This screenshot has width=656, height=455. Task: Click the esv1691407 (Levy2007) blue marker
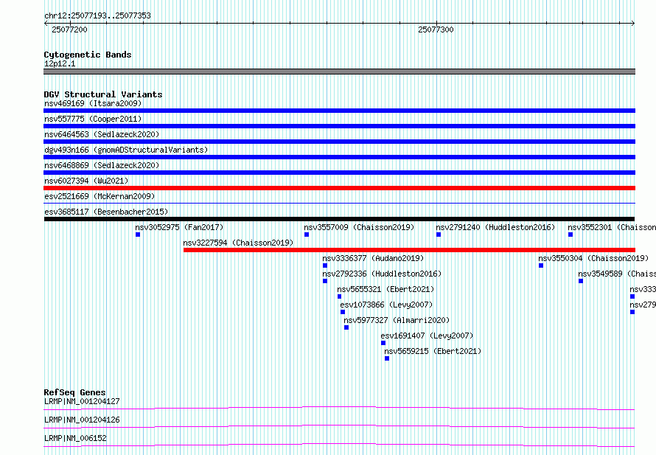click(383, 343)
